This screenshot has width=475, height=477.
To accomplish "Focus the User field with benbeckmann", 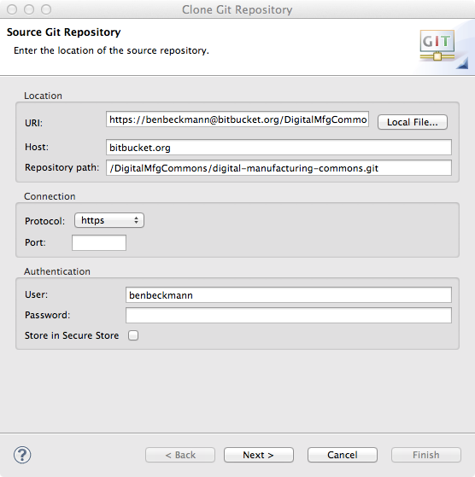I will pos(289,294).
